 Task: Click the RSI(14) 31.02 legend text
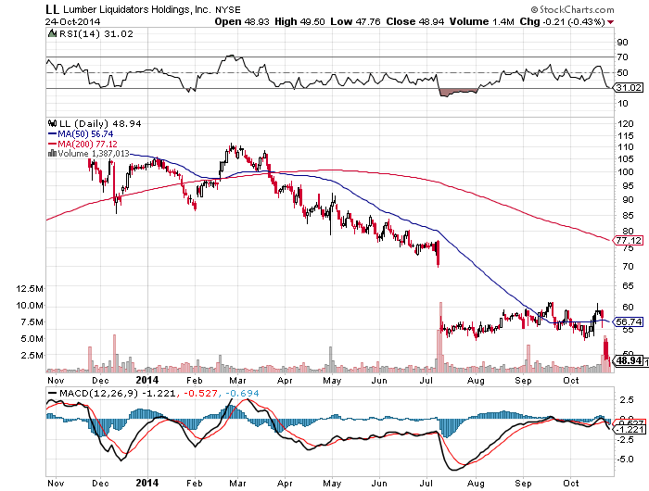pyautogui.click(x=96, y=34)
